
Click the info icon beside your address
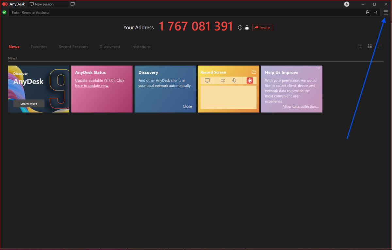pos(240,28)
